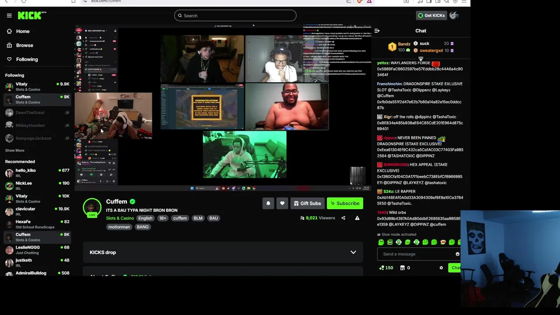The height and width of the screenshot is (315, 560).
Task: Click the red-faced chat emote
Action: pos(443,242)
